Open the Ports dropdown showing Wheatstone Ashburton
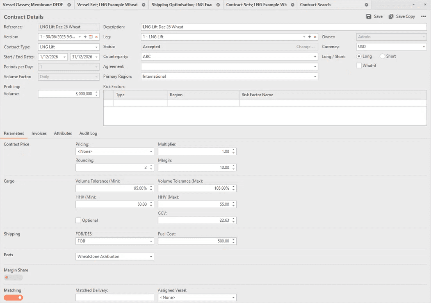The height and width of the screenshot is (303, 431). (151, 257)
